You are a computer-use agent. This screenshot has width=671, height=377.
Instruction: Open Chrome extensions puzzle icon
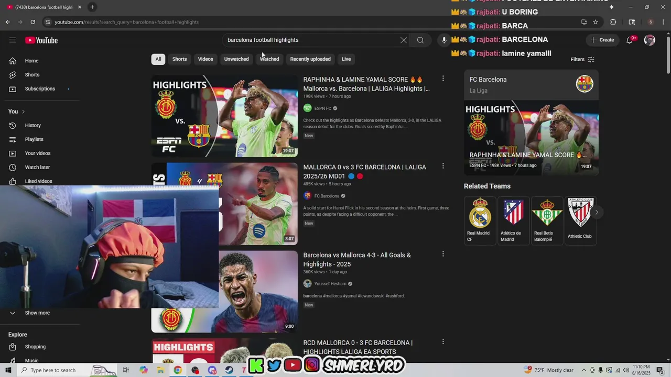click(613, 22)
